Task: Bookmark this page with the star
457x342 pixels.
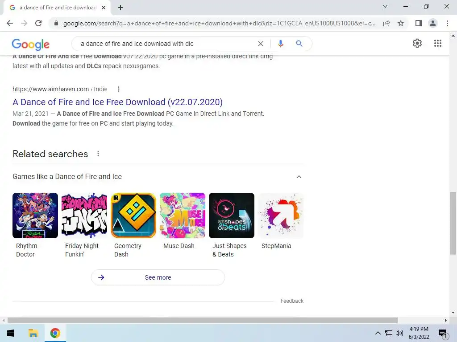Action: click(401, 23)
